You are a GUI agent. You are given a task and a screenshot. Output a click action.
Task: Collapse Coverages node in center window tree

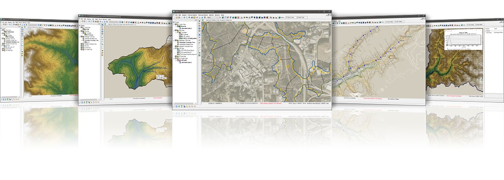tap(176, 33)
